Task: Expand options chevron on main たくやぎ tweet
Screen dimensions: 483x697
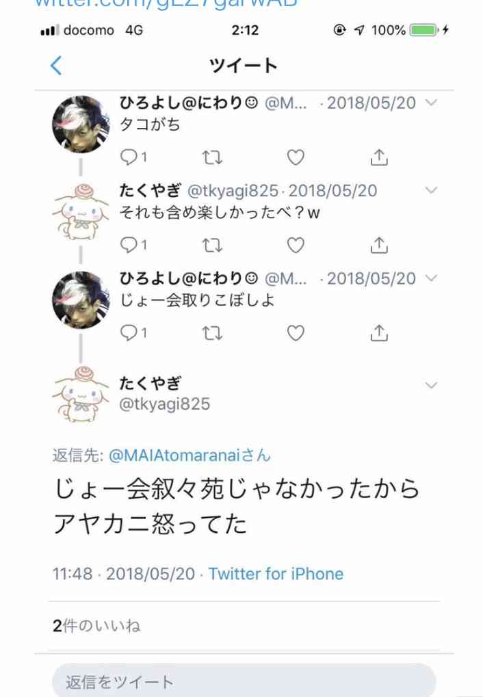Action: click(431, 385)
